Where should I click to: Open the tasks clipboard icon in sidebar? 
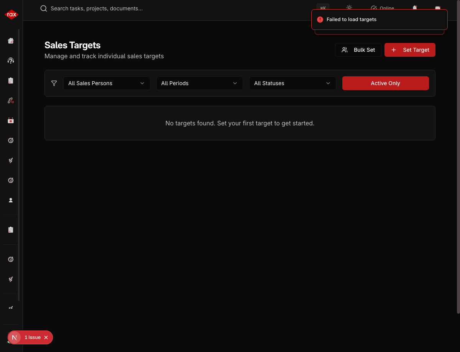point(10,80)
